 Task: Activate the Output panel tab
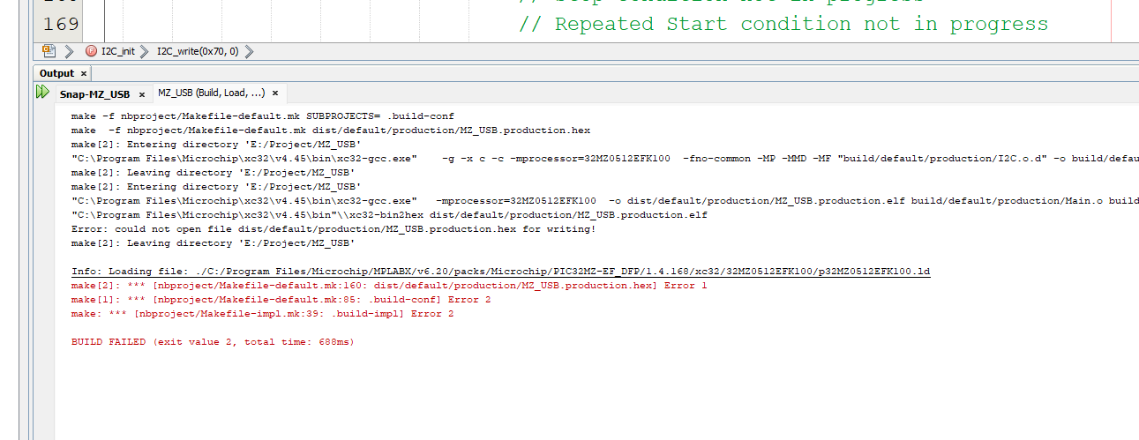(x=57, y=73)
